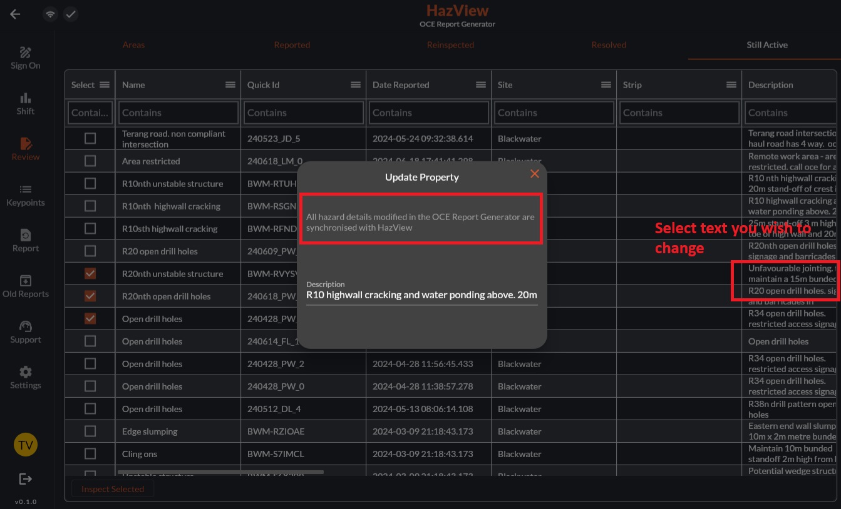Viewport: 841px width, 509px height.
Task: Click the Description column filter field
Action: [x=792, y=113]
